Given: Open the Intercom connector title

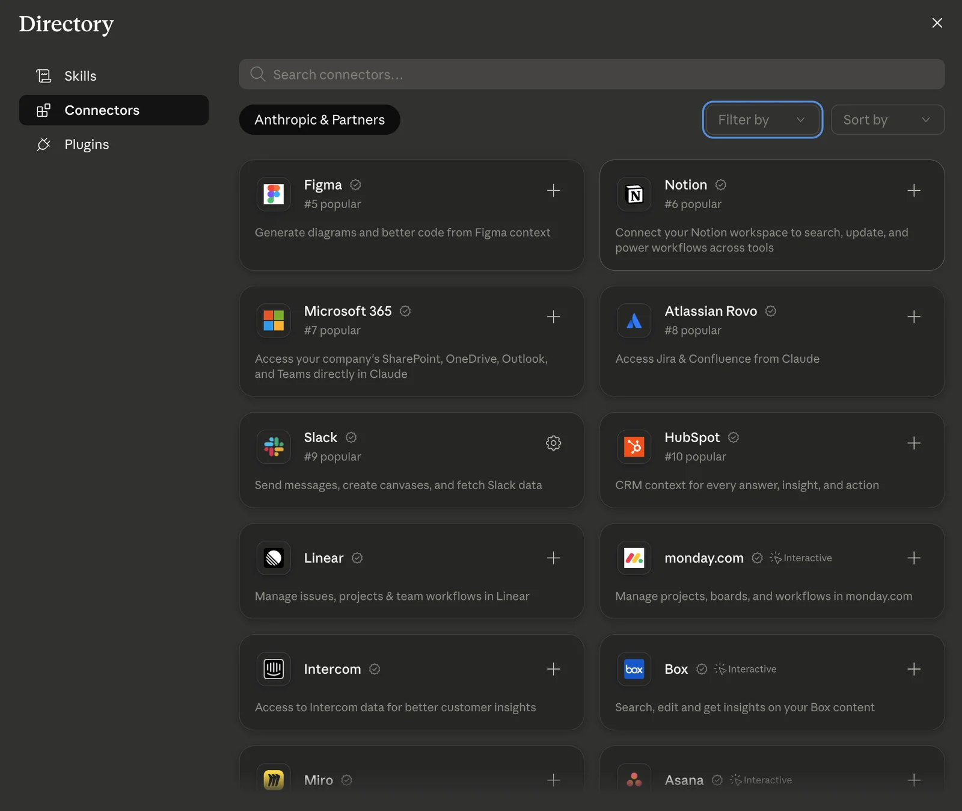Looking at the screenshot, I should 332,669.
